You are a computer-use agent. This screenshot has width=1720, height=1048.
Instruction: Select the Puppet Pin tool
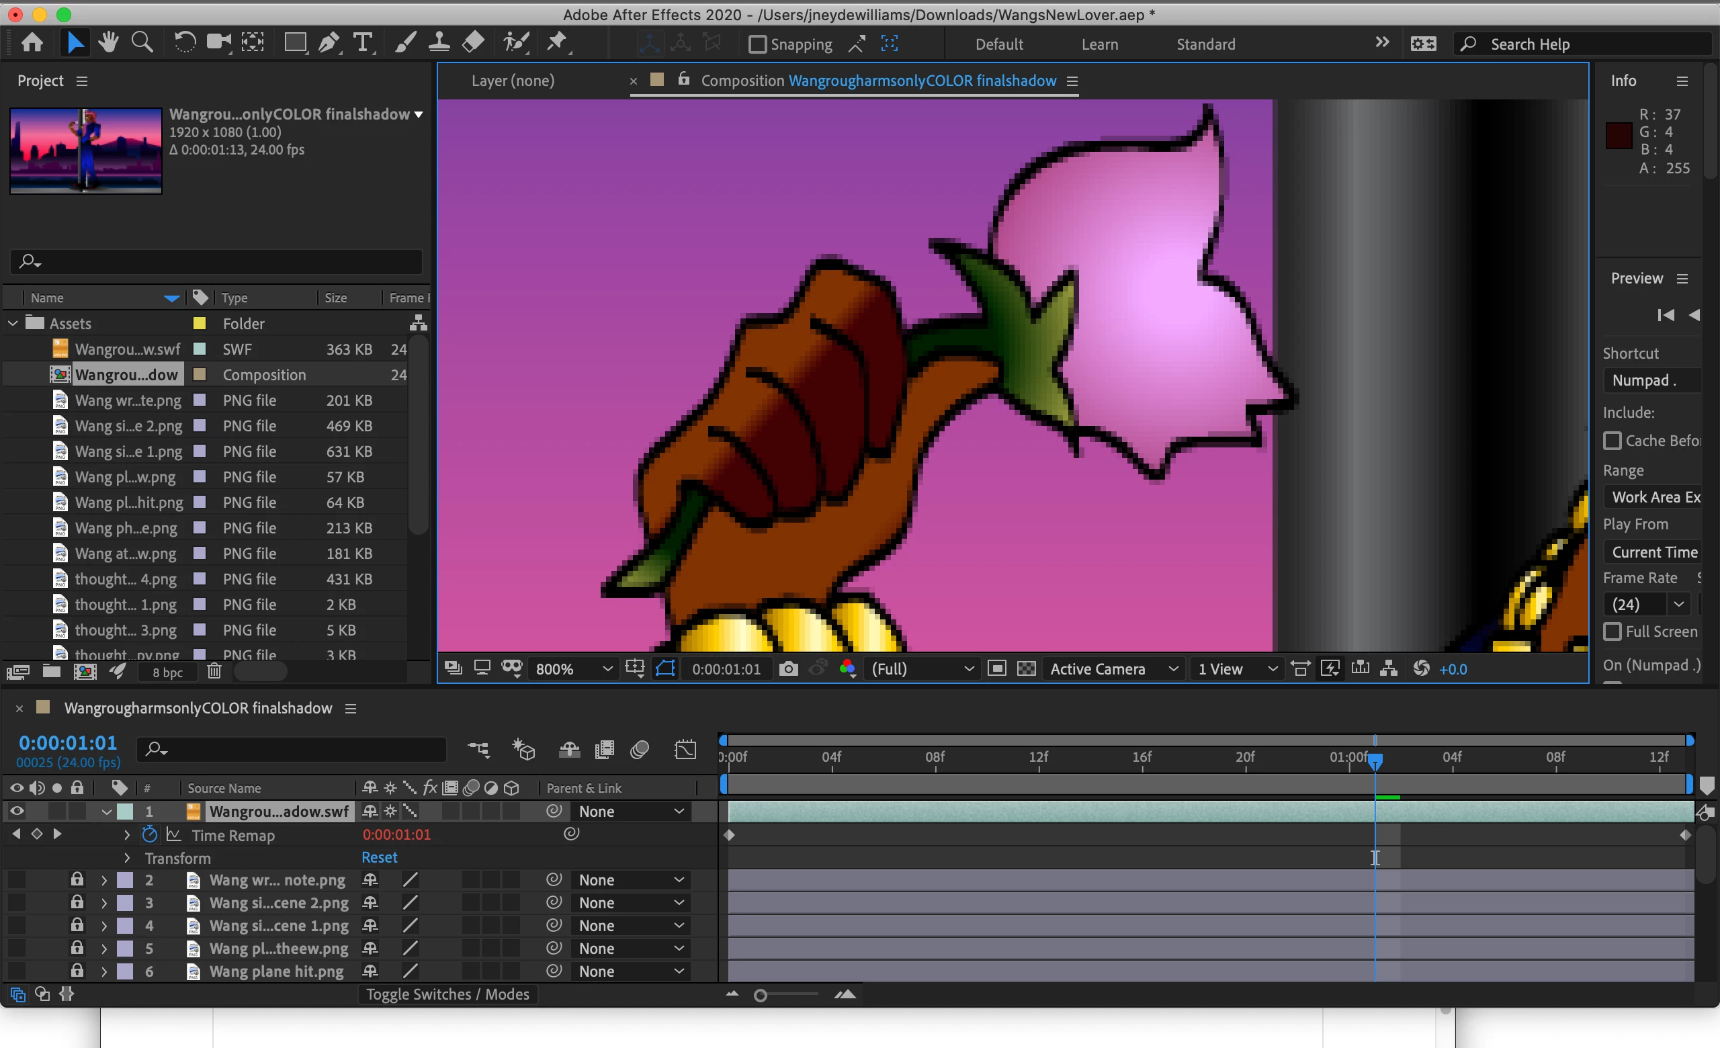pyautogui.click(x=556, y=43)
